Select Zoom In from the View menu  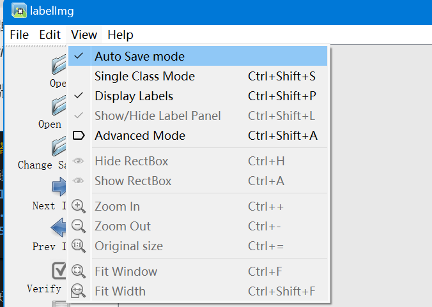tap(198, 206)
